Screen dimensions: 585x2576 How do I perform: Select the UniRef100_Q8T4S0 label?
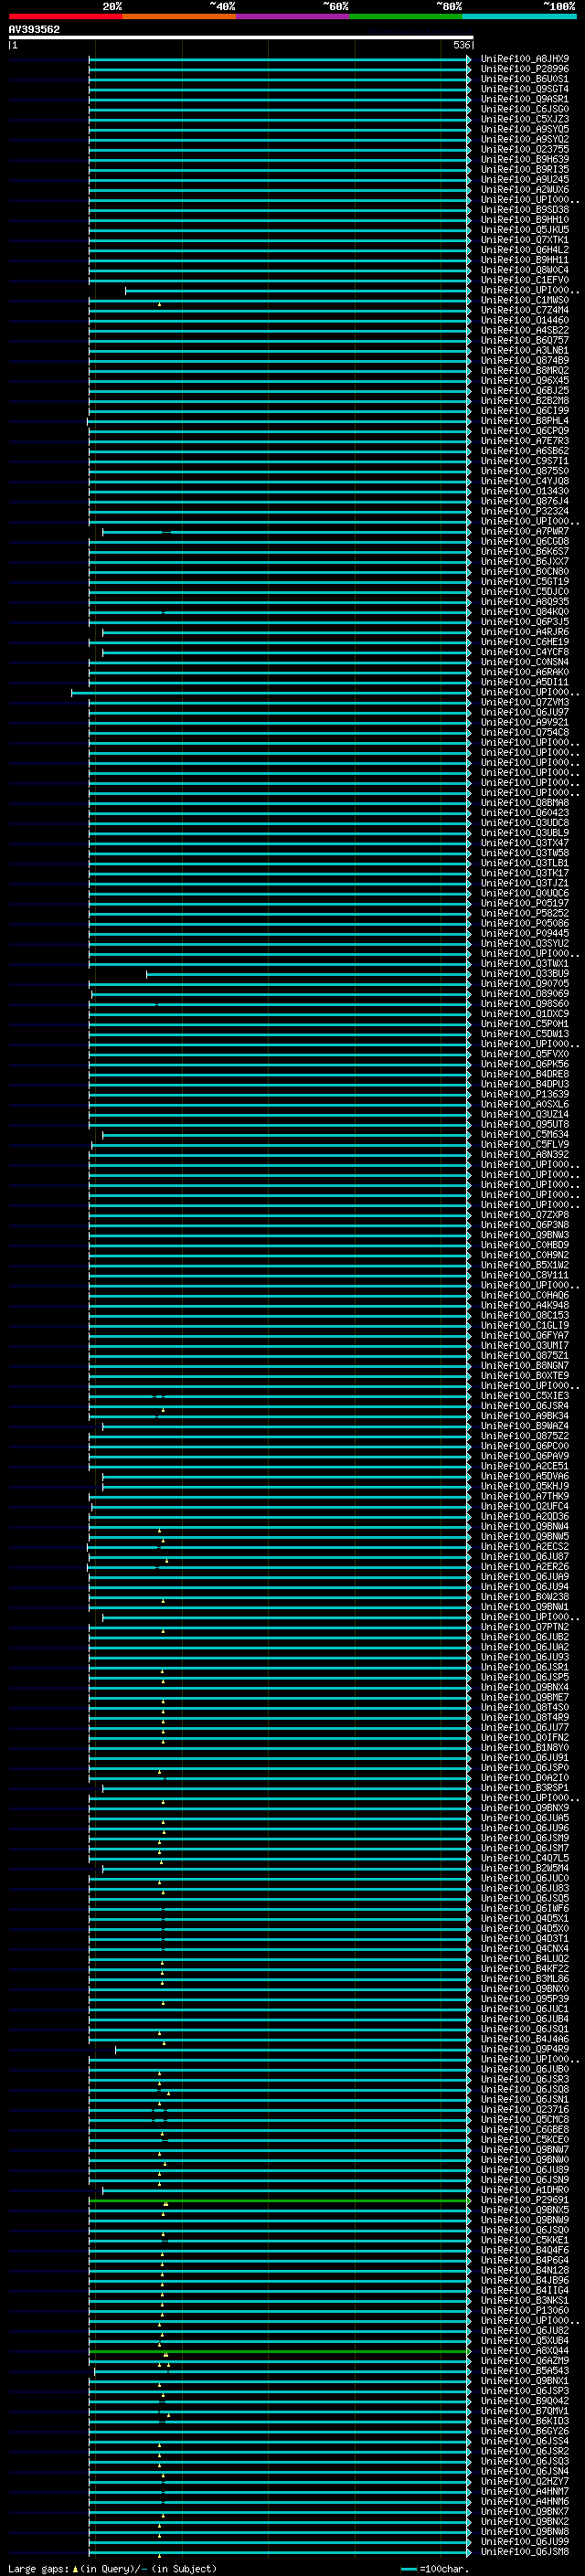pos(525,1707)
